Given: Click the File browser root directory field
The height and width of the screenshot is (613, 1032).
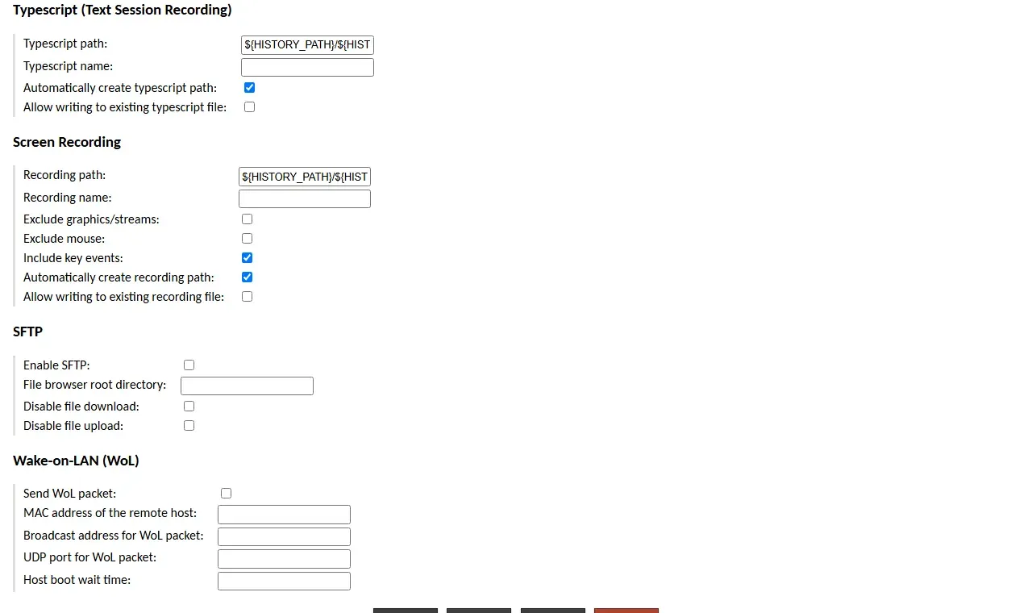Looking at the screenshot, I should tap(247, 386).
